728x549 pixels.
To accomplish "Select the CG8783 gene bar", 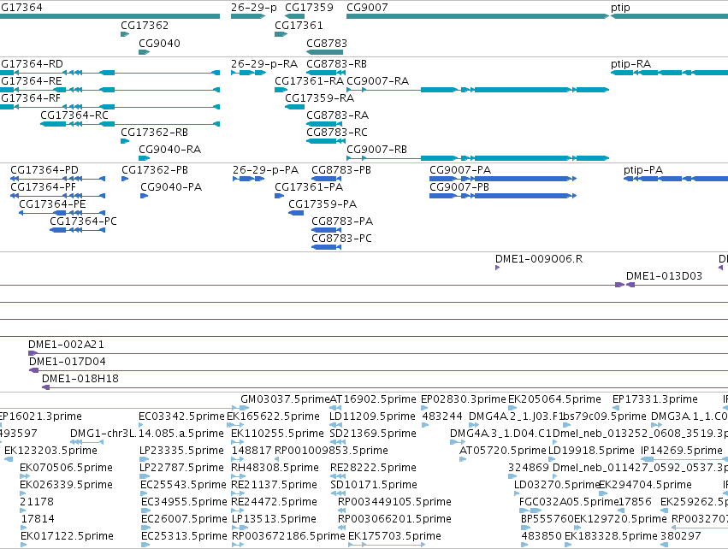I will [x=324, y=52].
